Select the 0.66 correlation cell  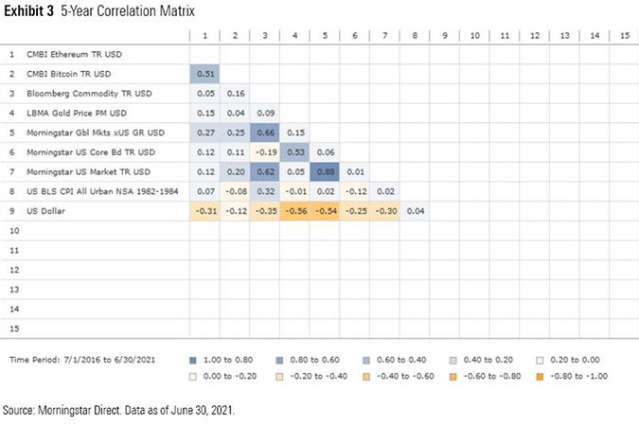264,133
